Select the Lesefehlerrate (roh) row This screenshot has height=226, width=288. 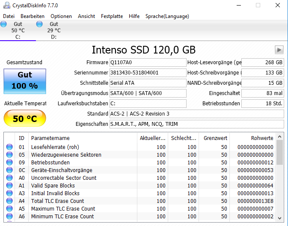point(140,147)
